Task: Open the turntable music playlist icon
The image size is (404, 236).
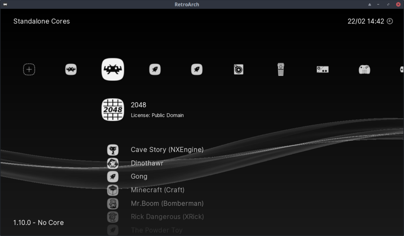Action: pyautogui.click(x=239, y=69)
